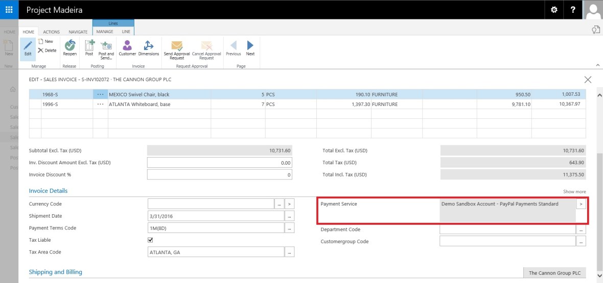Delete the invoice using Delete button
Screen dimensions: 603x283
47,50
